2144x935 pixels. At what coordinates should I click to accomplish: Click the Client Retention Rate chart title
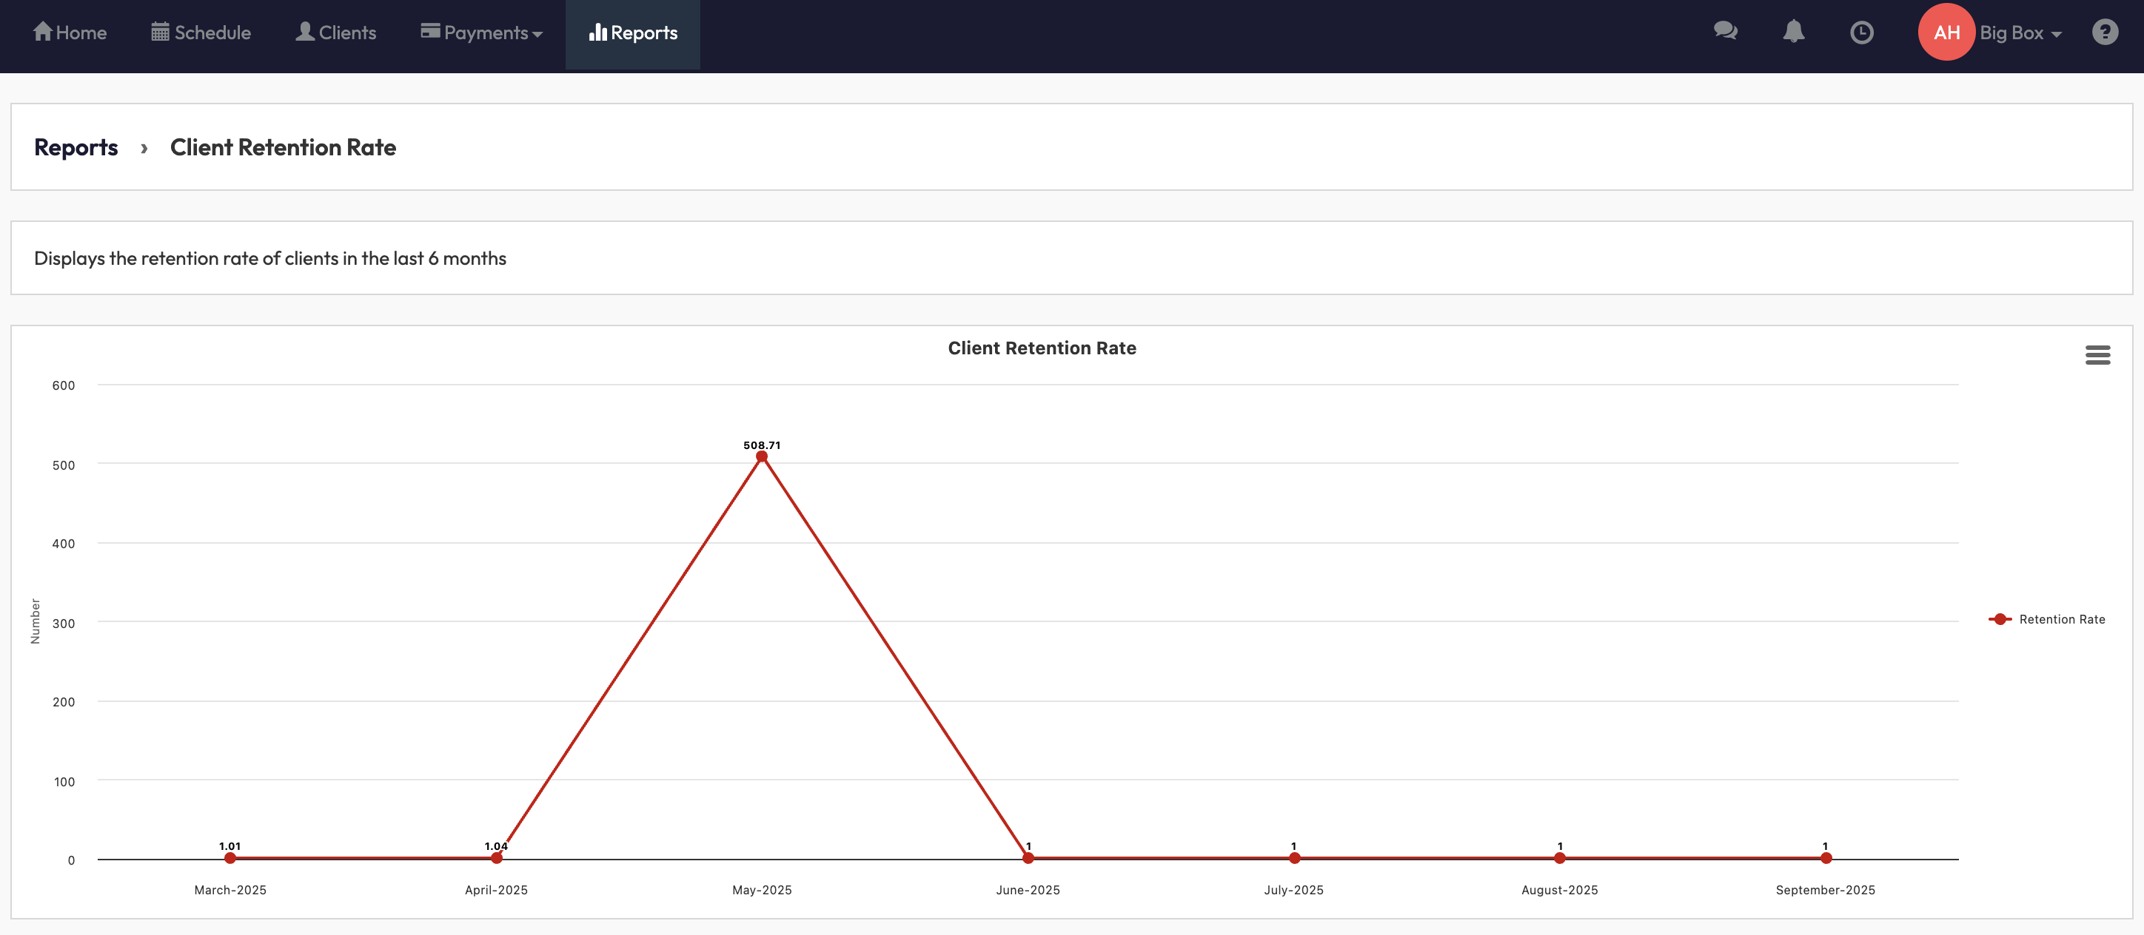pos(1041,348)
